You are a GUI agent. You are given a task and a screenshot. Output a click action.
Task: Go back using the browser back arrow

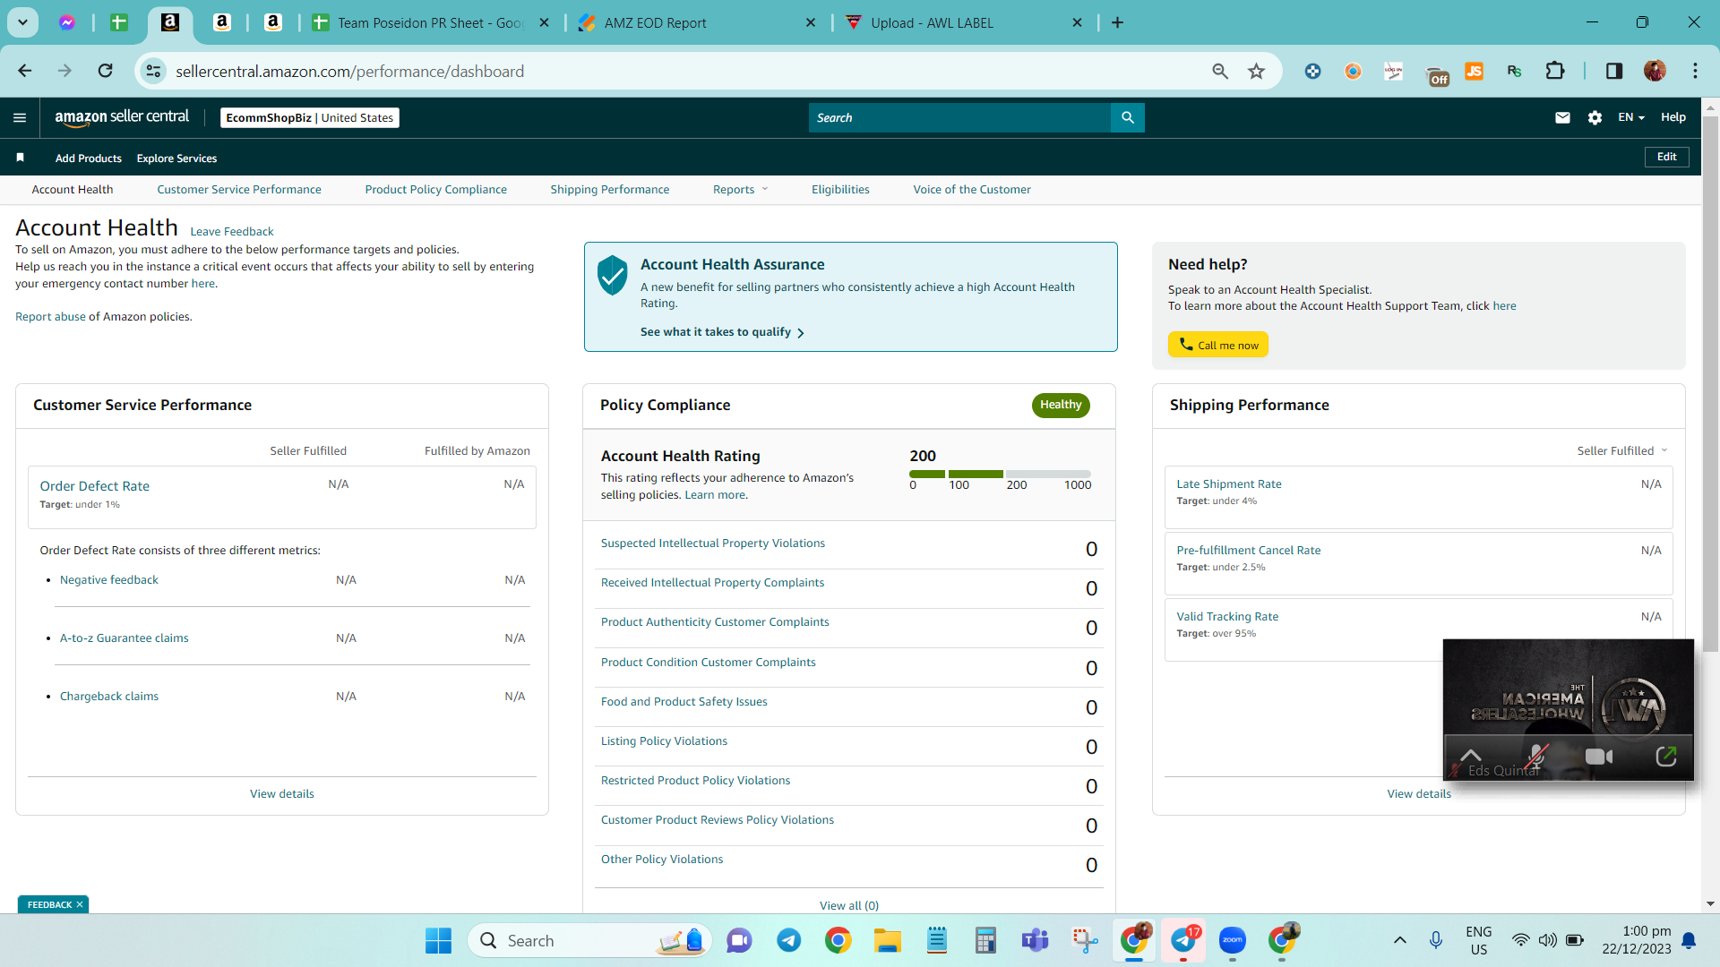(x=25, y=71)
